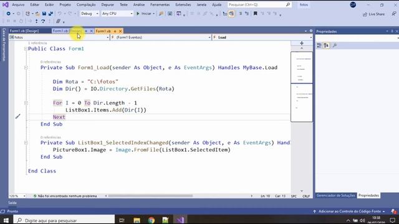Click the Visual Studio logo icon
This screenshot has width=399, height=224.
click(6, 4)
